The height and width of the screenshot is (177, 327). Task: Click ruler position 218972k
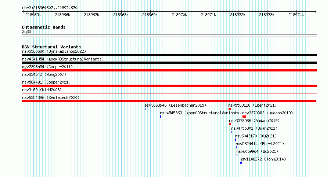(x=238, y=15)
